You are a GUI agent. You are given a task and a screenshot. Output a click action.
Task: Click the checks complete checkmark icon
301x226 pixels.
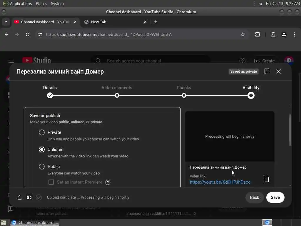coord(39,197)
